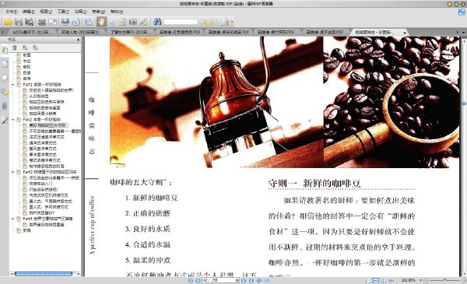The image size is (467, 284).
Task: Click the list item '2. 正确的研磨'
Action: 147,213
